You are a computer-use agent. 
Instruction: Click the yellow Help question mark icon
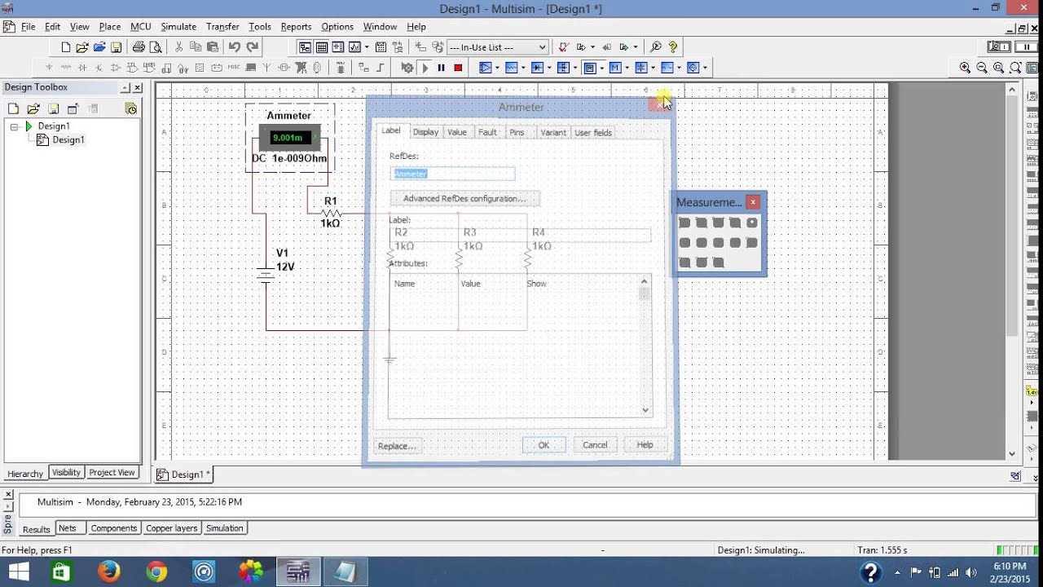(673, 47)
